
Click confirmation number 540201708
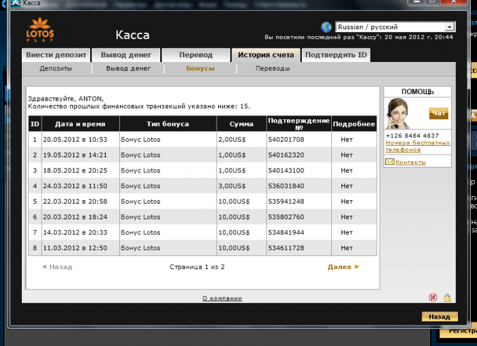click(x=286, y=140)
